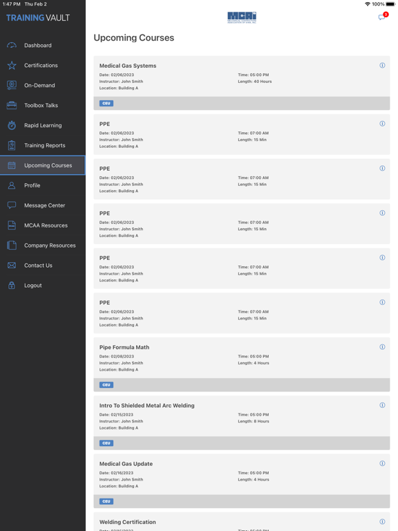Open the Dashboard gauge icon
Viewport: 398px width, 531px height.
pyautogui.click(x=12, y=46)
